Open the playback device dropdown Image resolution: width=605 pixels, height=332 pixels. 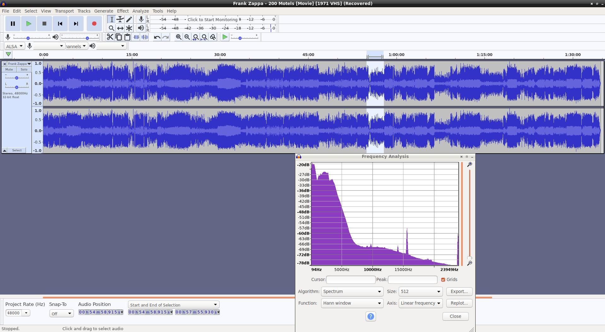pyautogui.click(x=111, y=46)
